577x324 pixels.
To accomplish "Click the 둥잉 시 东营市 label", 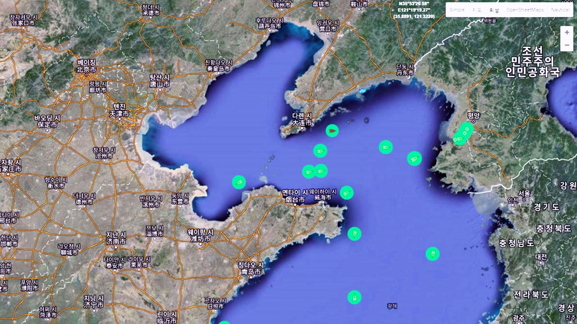I will 180,199.
